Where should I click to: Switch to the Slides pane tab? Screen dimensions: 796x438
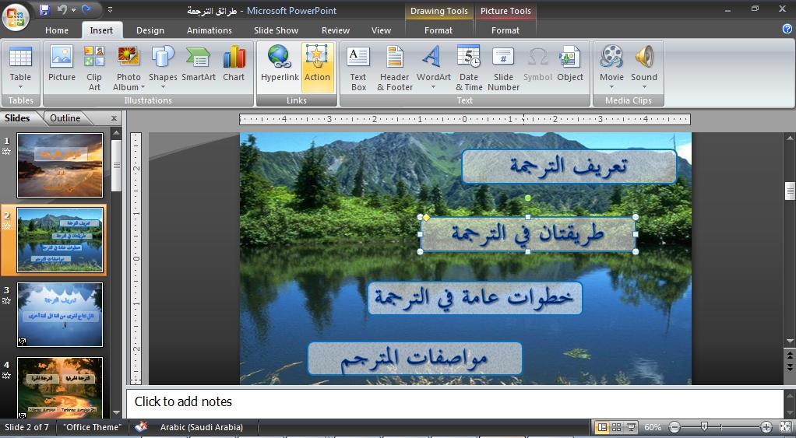(17, 118)
